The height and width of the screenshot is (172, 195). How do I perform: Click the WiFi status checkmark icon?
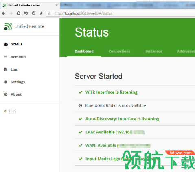pyautogui.click(x=81, y=92)
